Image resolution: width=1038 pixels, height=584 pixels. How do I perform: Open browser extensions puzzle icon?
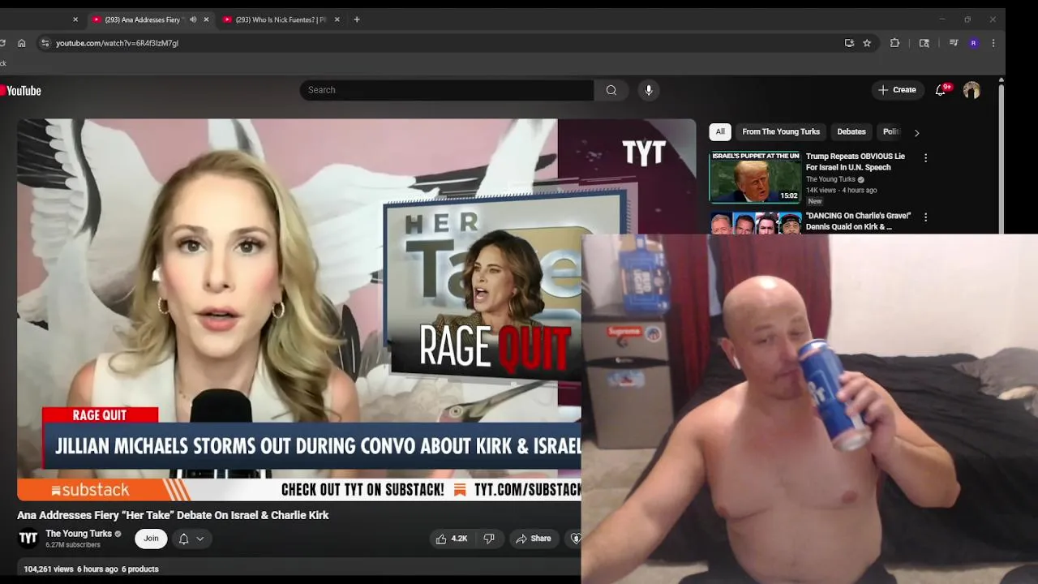click(x=895, y=43)
